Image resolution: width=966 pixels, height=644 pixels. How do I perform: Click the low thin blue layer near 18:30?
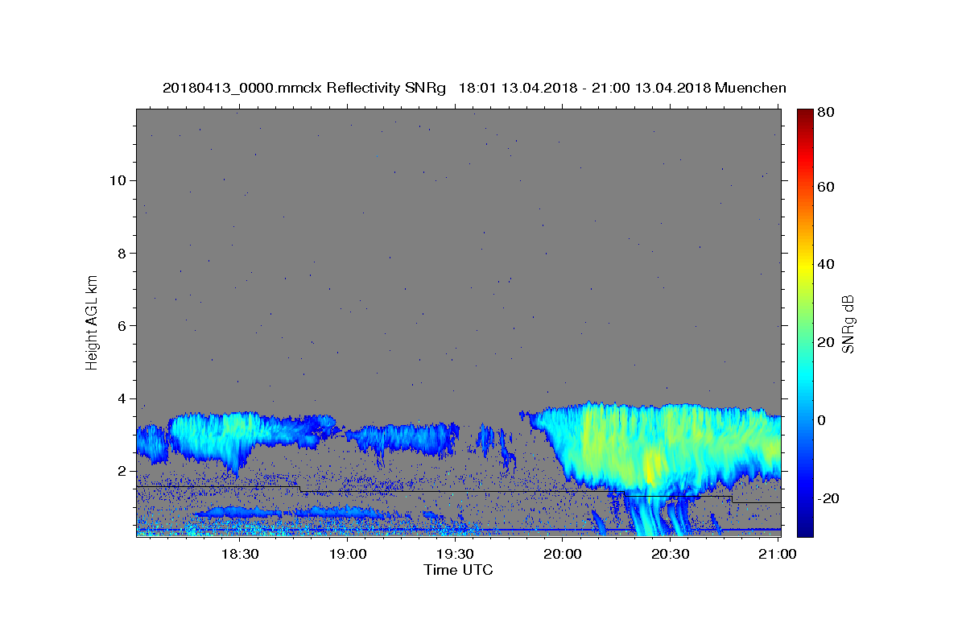coord(239,512)
